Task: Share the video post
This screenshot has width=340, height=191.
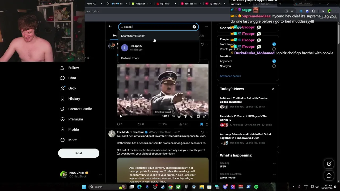Action: point(207,124)
